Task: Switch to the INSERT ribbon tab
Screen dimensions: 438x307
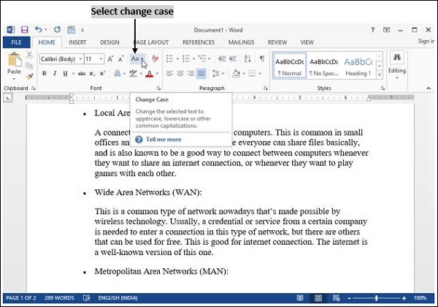Action: (x=77, y=42)
